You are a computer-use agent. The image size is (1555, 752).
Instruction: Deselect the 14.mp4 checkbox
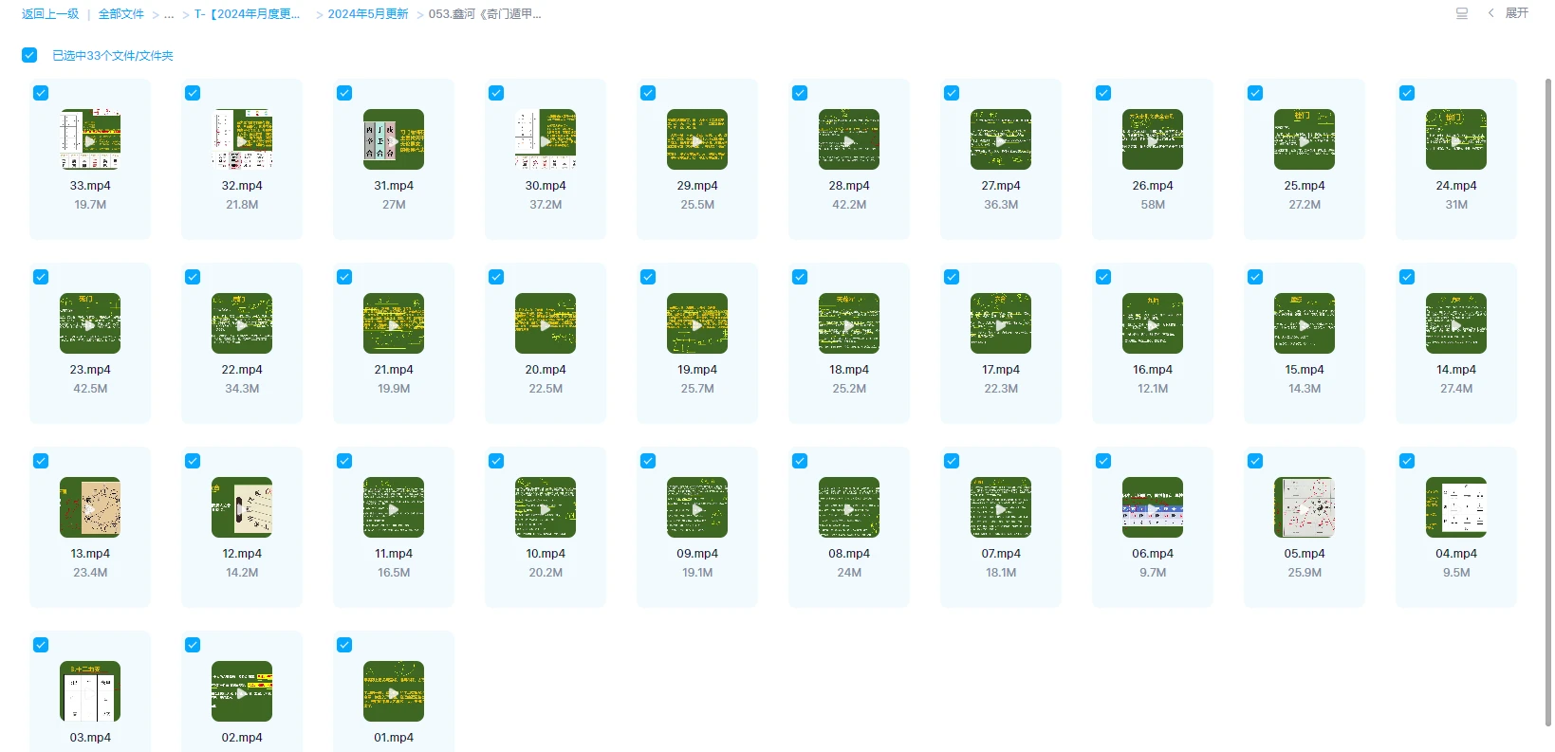click(1407, 277)
